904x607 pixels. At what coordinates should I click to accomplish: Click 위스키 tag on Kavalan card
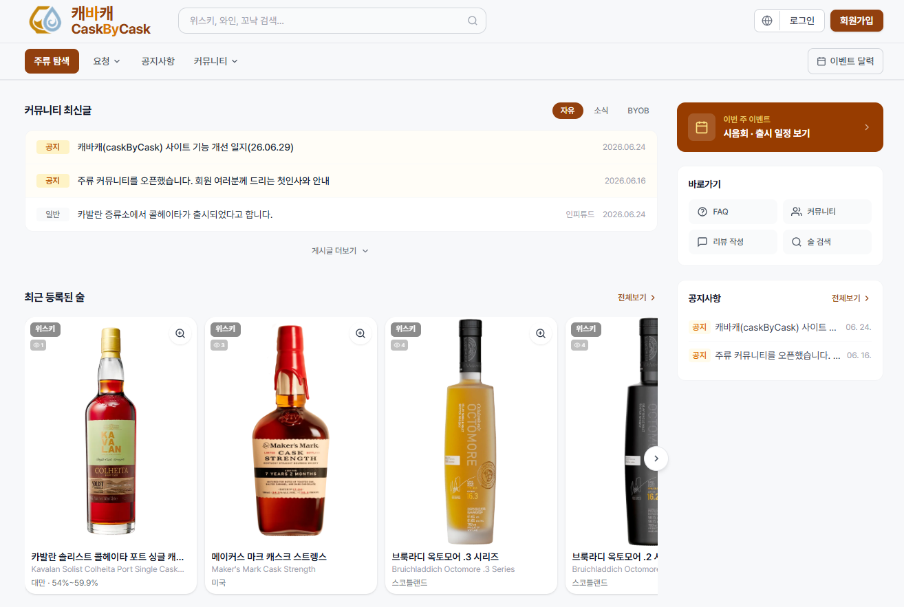45,329
